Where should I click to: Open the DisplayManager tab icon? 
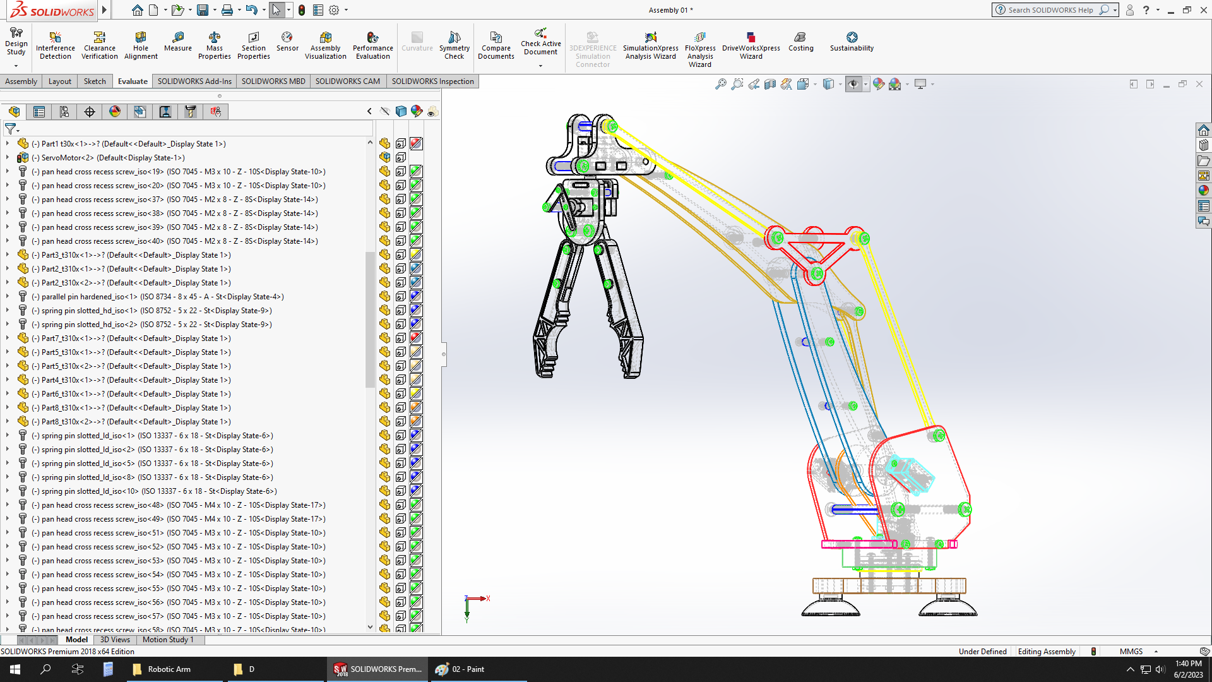tap(115, 112)
